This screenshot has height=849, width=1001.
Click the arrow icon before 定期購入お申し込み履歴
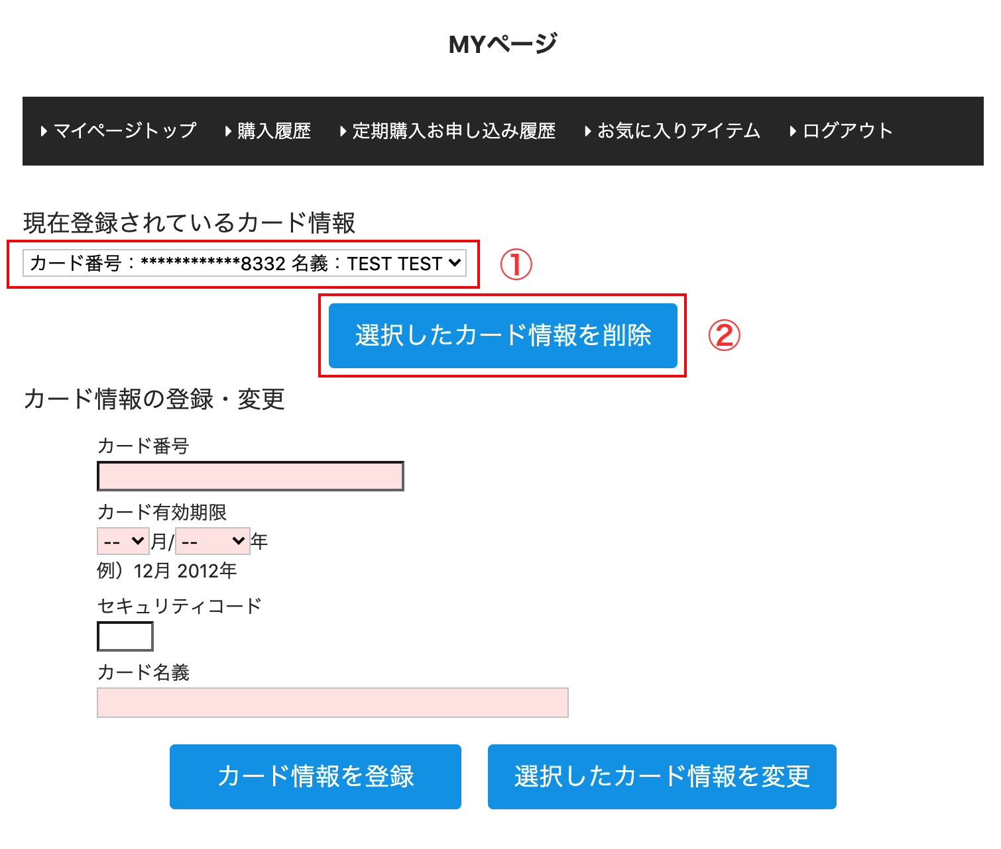pos(343,131)
